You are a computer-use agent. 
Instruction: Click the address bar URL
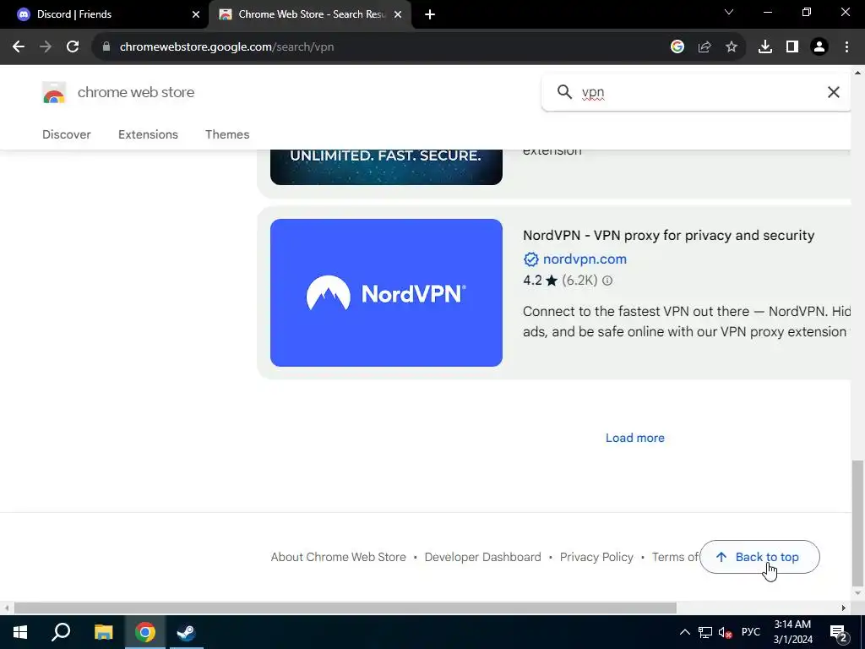click(x=226, y=47)
